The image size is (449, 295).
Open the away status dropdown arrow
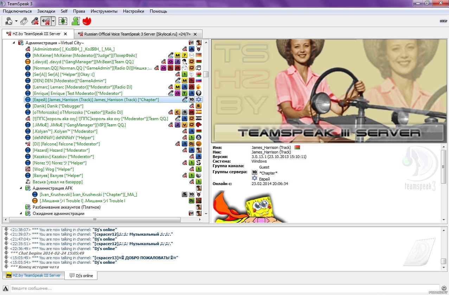coord(16,21)
